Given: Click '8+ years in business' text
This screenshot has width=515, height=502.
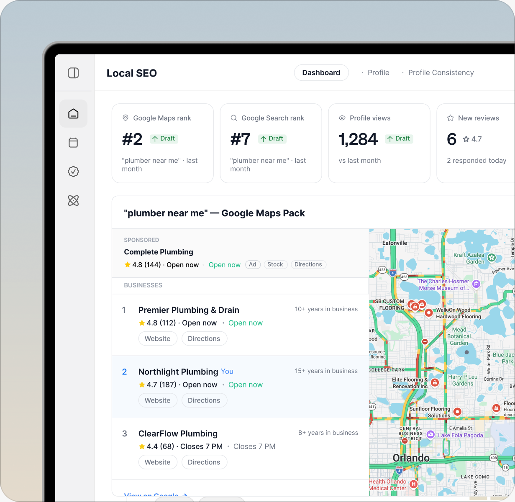Looking at the screenshot, I should click(328, 433).
